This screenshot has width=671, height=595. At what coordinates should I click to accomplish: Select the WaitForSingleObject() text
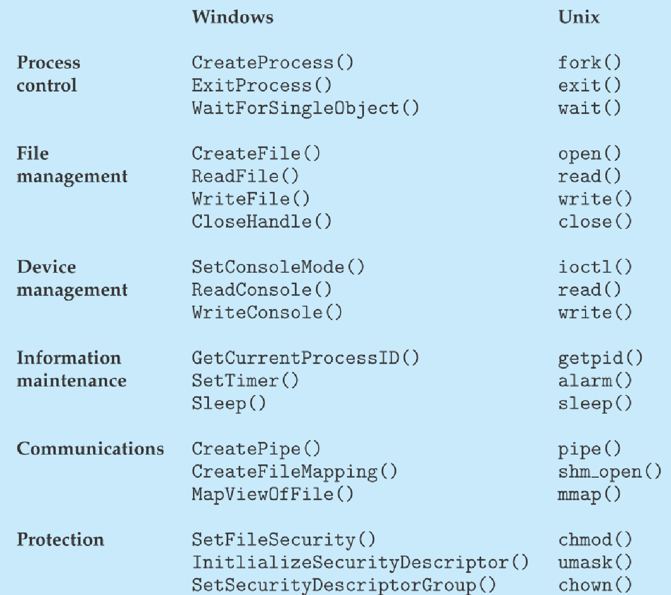click(x=305, y=108)
